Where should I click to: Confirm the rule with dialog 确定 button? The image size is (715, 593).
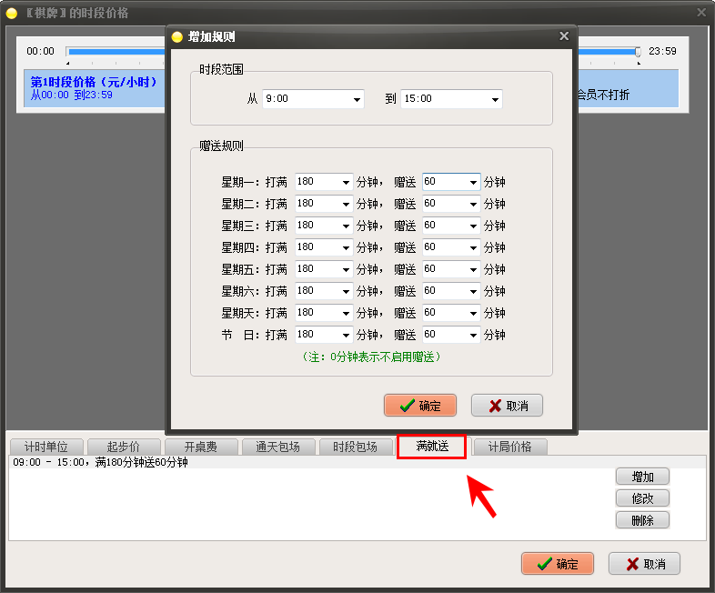(x=420, y=406)
